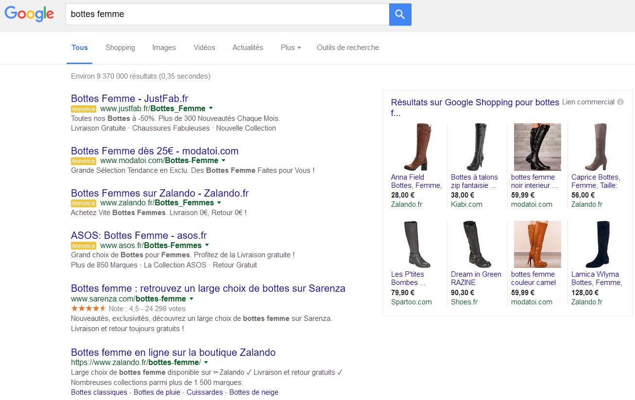Switch to the Images tab
635x400 pixels.
coord(164,48)
